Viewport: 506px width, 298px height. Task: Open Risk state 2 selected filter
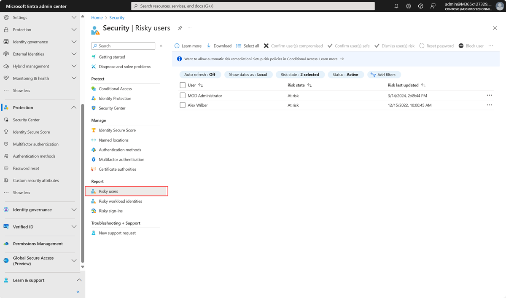click(x=300, y=75)
